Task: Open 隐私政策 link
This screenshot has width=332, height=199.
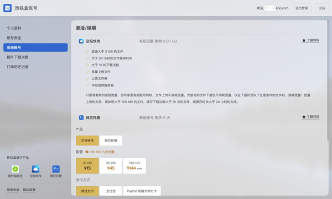Action: click(x=29, y=190)
